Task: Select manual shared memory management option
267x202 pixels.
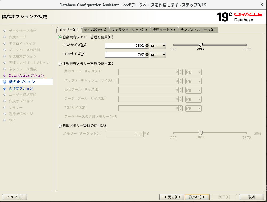Action: (60, 63)
